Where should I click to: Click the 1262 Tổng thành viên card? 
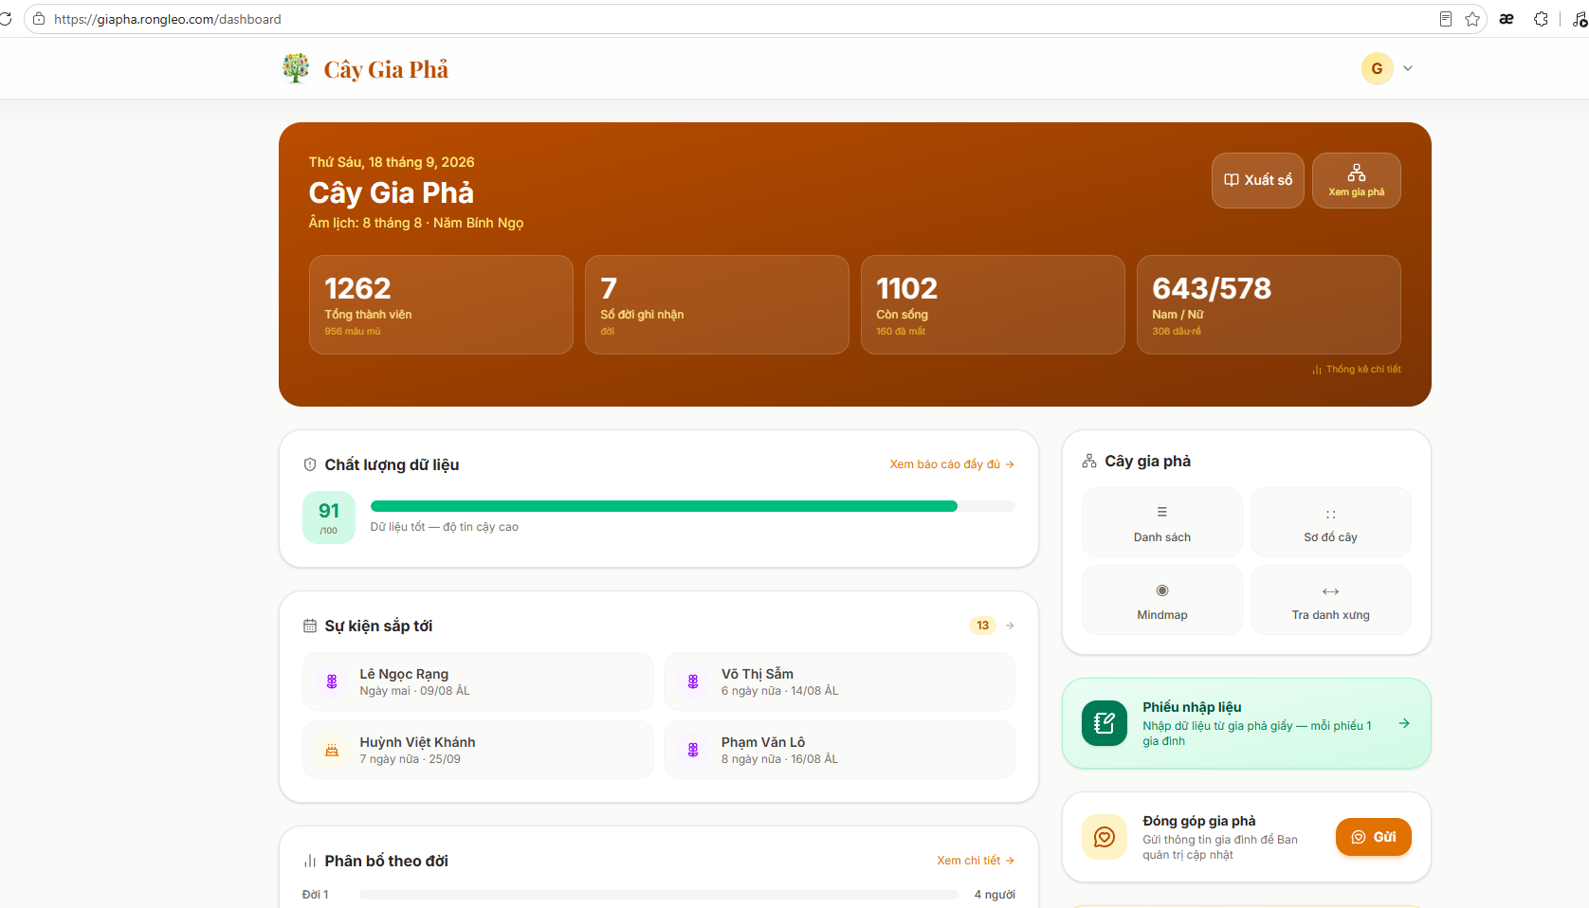[x=441, y=304]
